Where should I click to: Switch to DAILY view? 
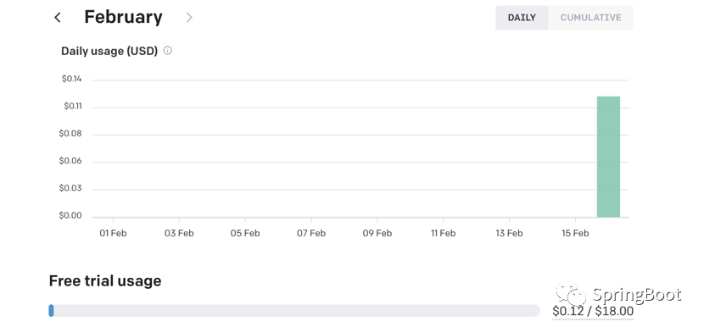(522, 18)
